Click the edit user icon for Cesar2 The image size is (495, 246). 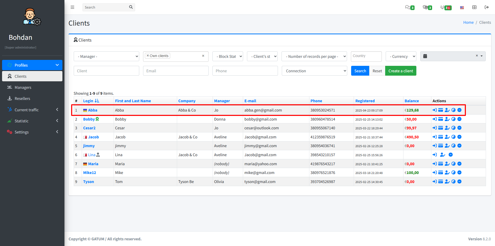pos(447,128)
